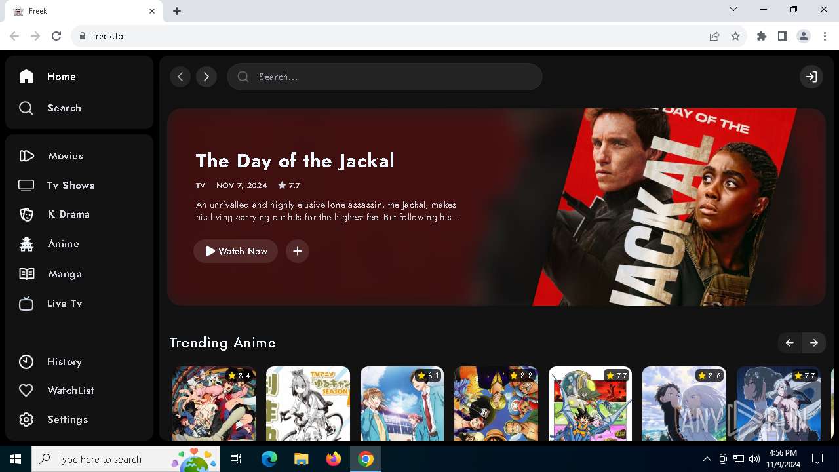
Task: Go forward using the right chevron button
Action: 206,77
